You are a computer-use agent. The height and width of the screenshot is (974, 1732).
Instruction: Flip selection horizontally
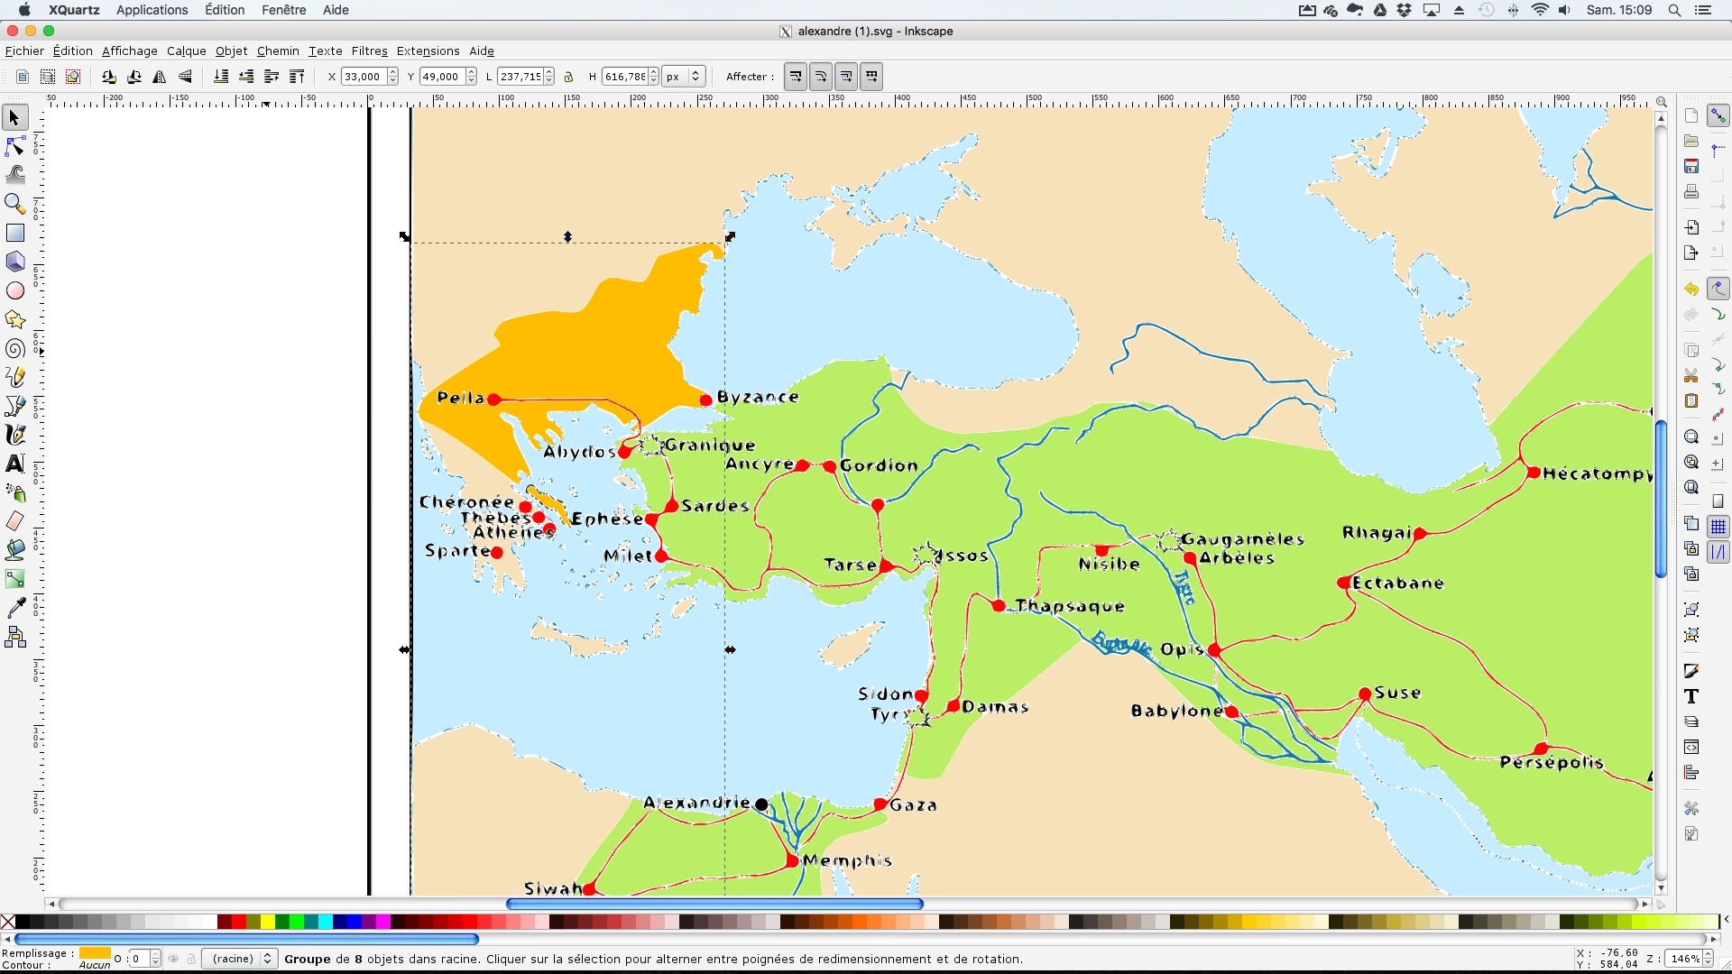160,77
